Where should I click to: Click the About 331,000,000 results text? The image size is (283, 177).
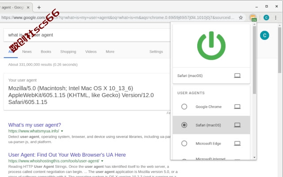(x=43, y=65)
